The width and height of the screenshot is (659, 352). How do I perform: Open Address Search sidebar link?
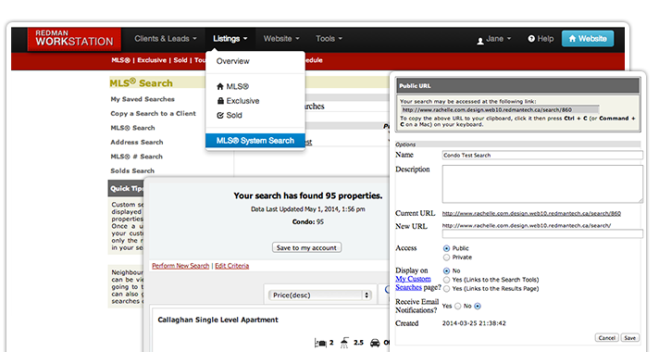pos(137,142)
